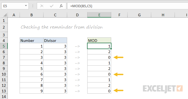This screenshot has width=188, height=99.
Task: Select the Divisor cell in row 5
Action: click(55, 46)
